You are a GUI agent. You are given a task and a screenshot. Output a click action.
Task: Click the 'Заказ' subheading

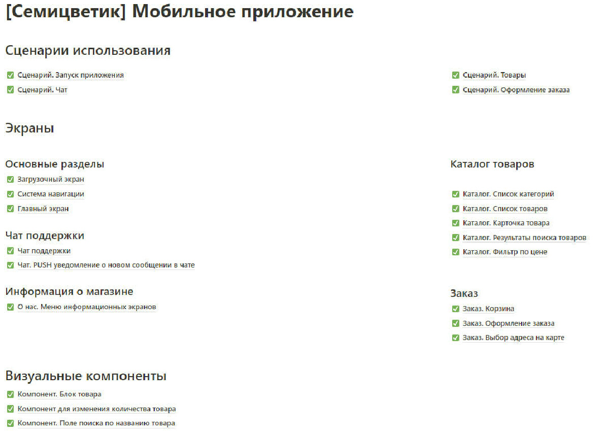(x=464, y=293)
